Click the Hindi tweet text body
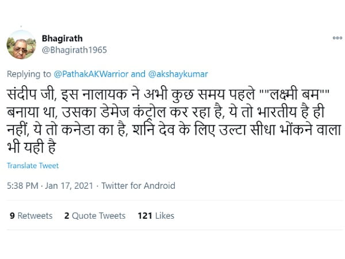This screenshot has height=259, width=345. [x=174, y=121]
